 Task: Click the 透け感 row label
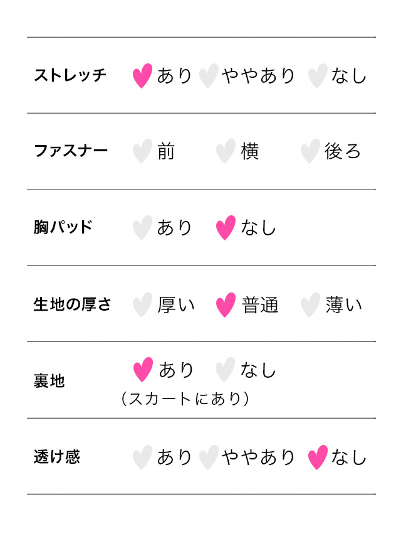(x=57, y=457)
